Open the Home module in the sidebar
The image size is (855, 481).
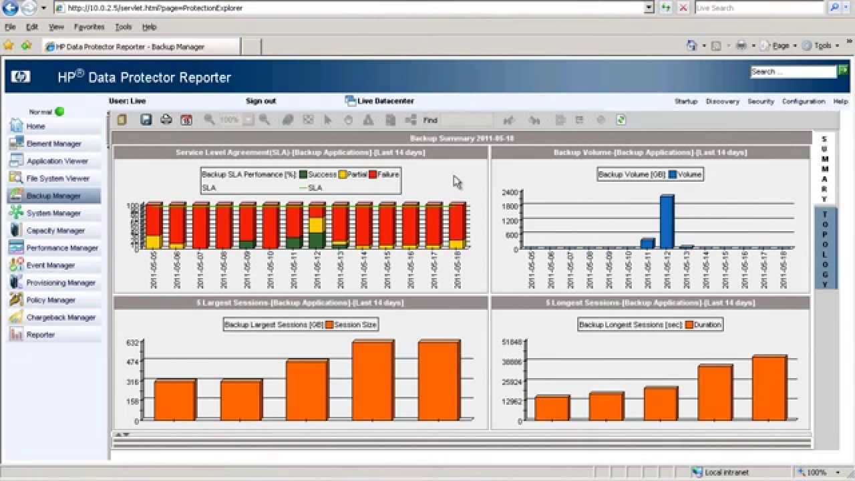pos(53,126)
